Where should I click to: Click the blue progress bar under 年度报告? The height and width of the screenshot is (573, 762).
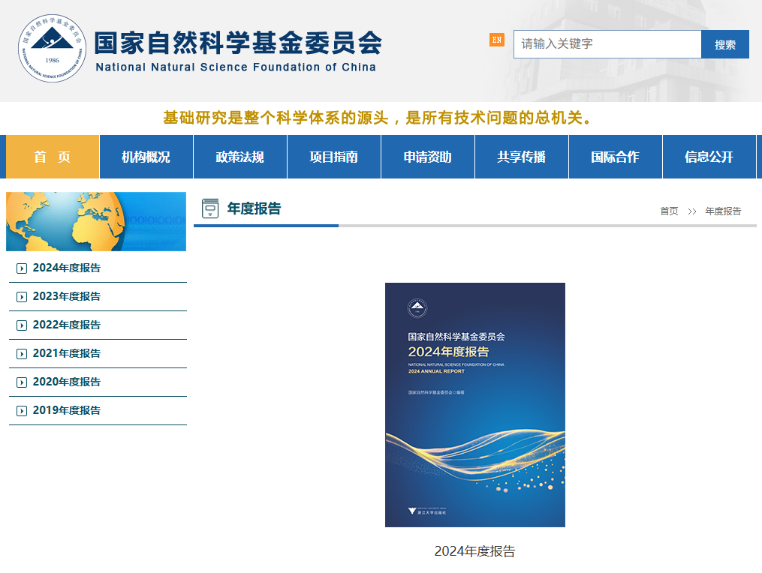click(x=266, y=226)
